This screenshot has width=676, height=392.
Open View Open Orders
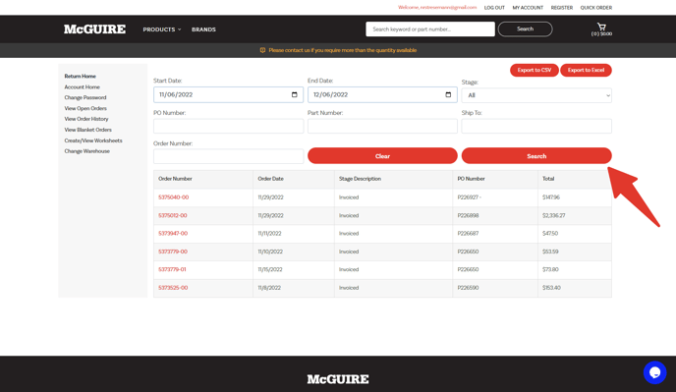85,108
